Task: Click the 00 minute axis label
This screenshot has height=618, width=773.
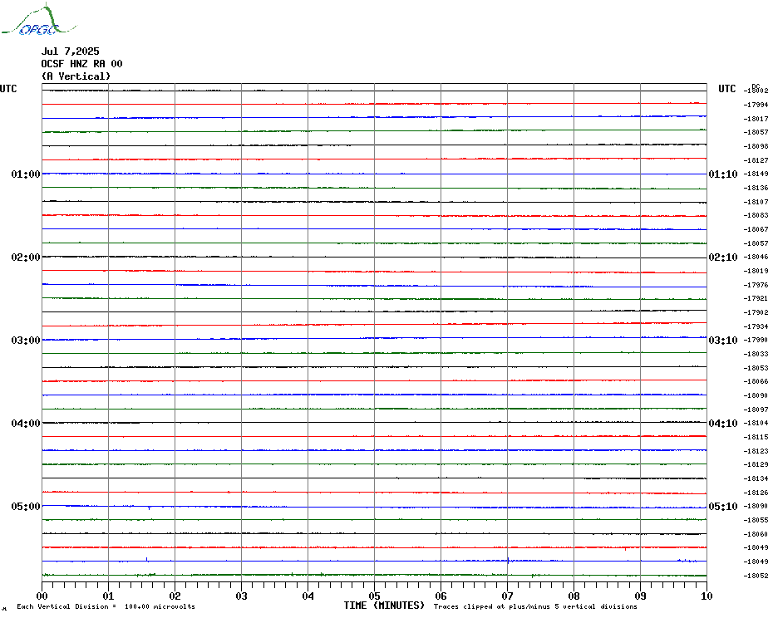Action: (42, 596)
